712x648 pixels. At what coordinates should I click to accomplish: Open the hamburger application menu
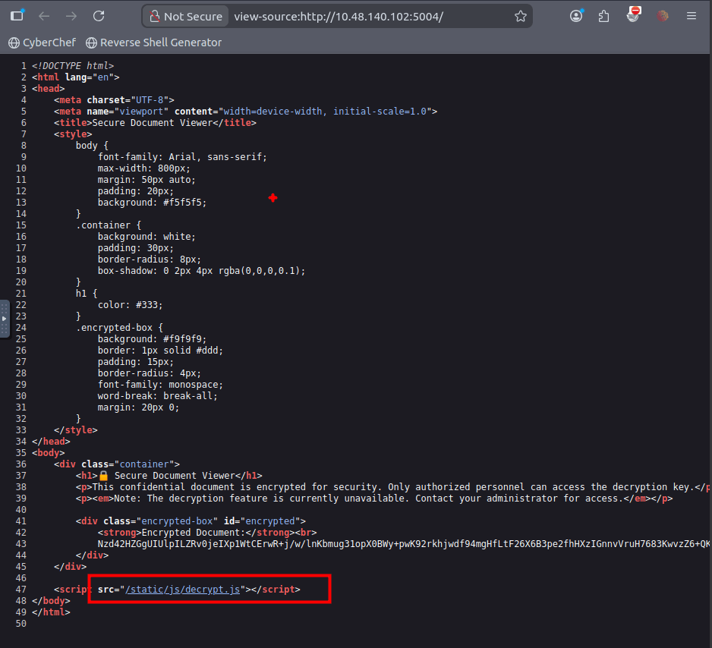click(691, 16)
